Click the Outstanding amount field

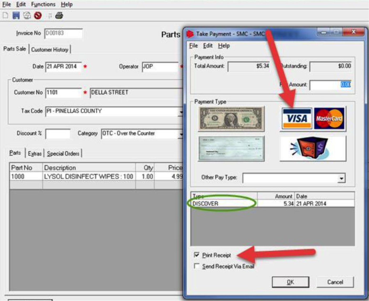click(x=330, y=66)
